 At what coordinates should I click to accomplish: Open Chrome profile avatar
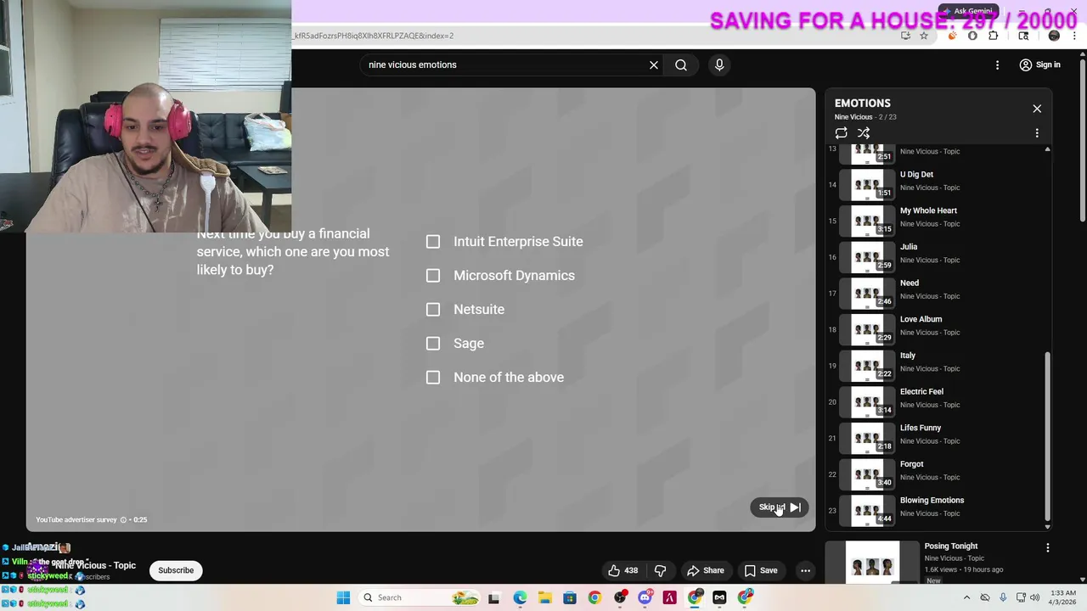[x=1054, y=36]
